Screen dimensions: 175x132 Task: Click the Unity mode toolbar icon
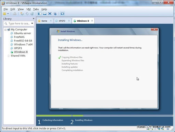(x=55, y=14)
